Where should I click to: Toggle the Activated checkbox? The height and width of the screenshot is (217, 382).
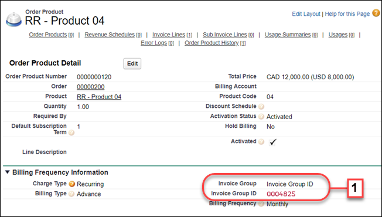pos(273,142)
